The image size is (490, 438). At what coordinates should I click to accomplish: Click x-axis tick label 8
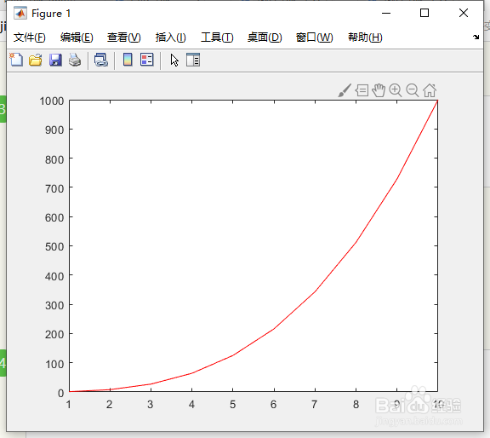(356, 405)
